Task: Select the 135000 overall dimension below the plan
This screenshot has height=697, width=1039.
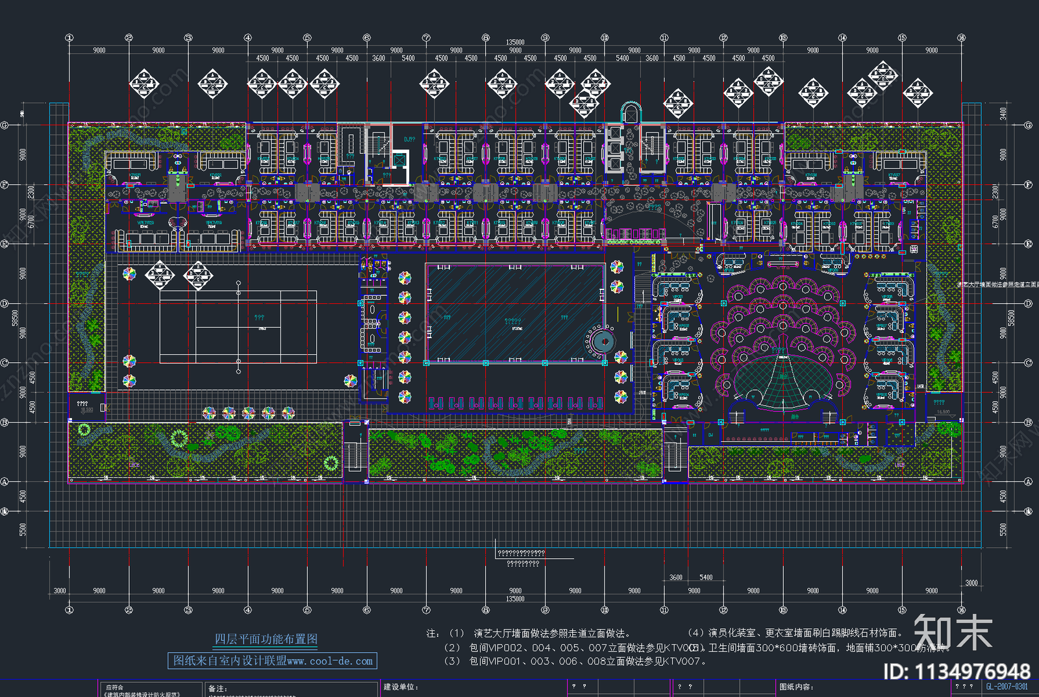Action: [x=515, y=599]
